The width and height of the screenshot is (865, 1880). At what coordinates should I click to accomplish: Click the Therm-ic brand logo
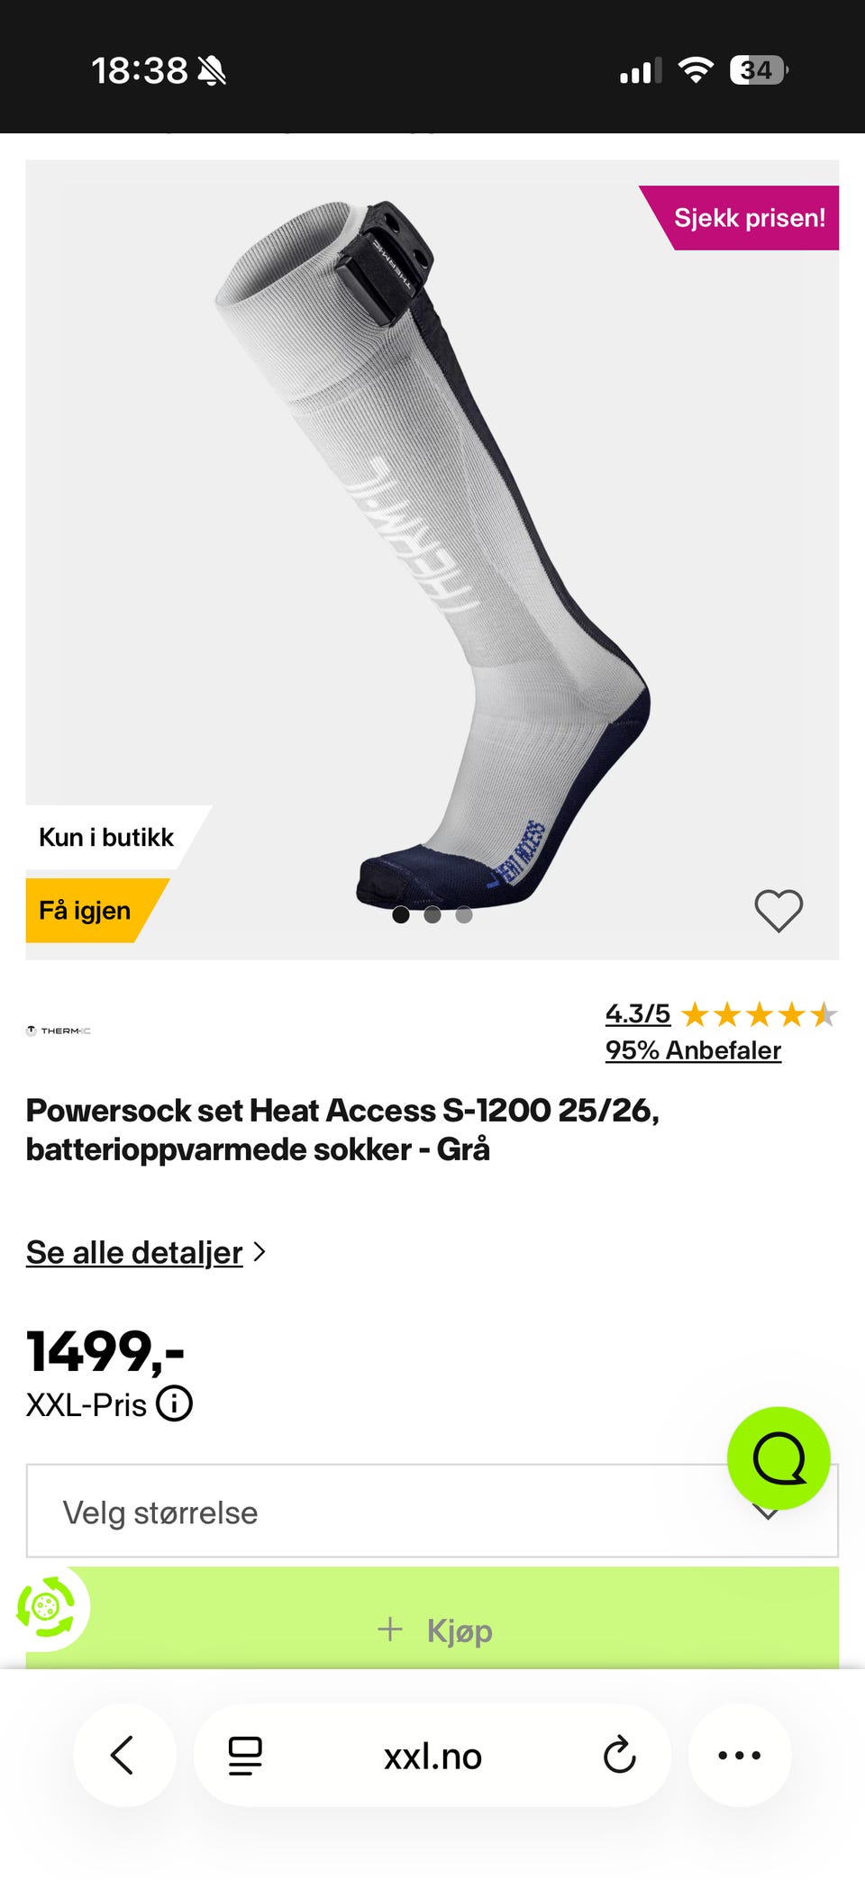[x=59, y=1031]
